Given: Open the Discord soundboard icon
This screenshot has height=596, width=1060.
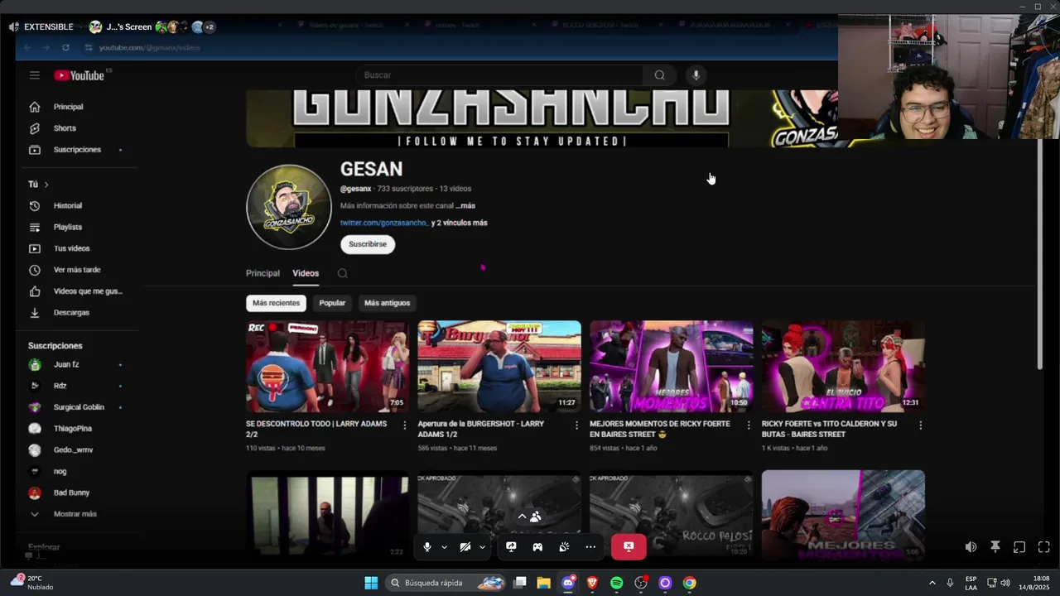Looking at the screenshot, I should [564, 547].
